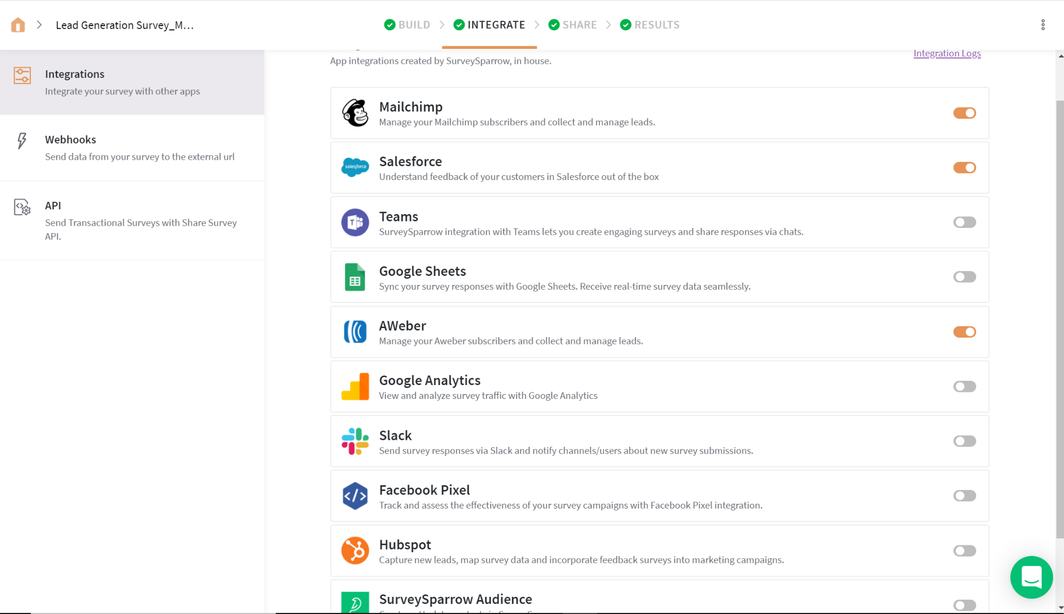Image resolution: width=1064 pixels, height=614 pixels.
Task: Click the Mailchimp monkey logo
Action: coord(355,113)
